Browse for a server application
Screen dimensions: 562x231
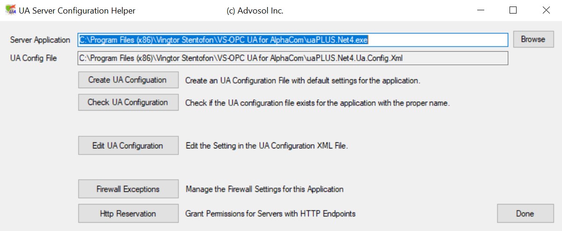(533, 40)
